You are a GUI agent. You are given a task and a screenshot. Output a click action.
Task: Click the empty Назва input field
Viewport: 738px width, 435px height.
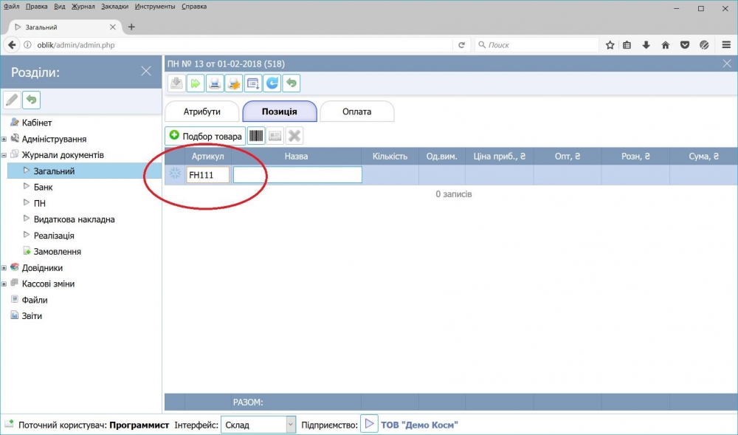[x=297, y=174]
